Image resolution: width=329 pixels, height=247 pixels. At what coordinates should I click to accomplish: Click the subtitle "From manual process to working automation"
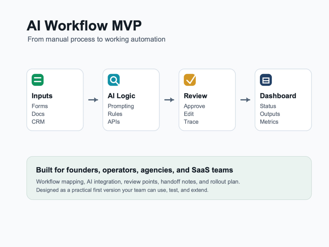(x=96, y=39)
